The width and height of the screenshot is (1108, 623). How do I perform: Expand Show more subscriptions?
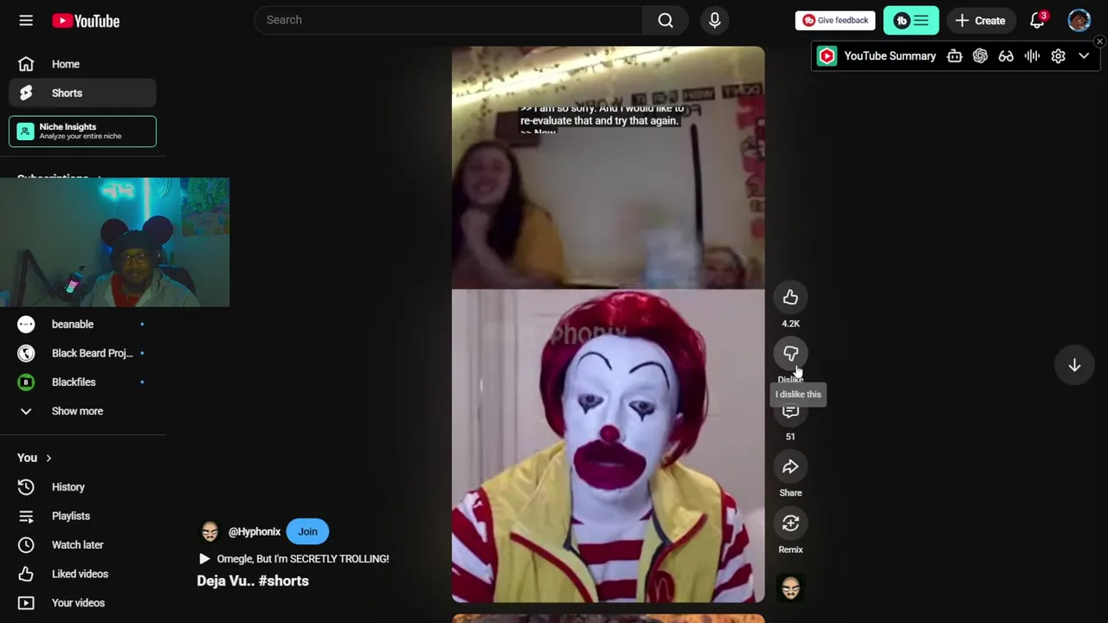(x=83, y=412)
